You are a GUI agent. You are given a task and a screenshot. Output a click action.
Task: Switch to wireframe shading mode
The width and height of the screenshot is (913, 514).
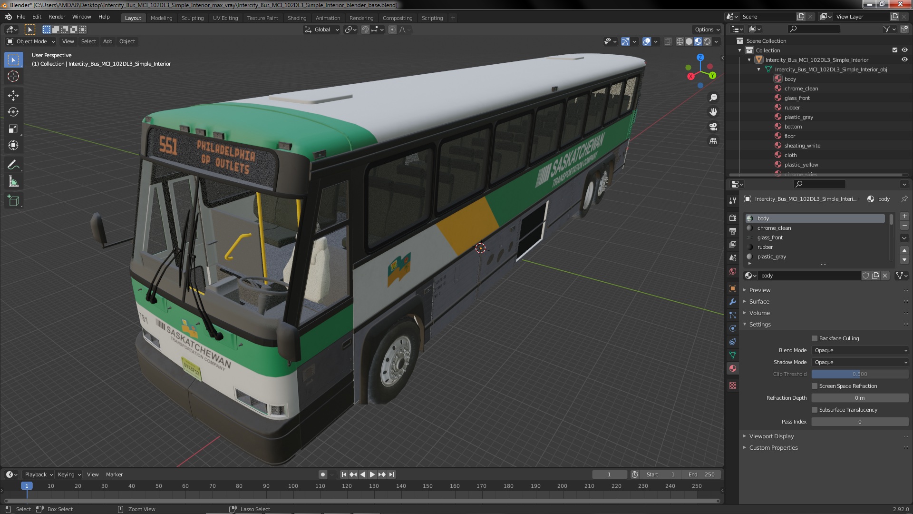click(x=680, y=41)
